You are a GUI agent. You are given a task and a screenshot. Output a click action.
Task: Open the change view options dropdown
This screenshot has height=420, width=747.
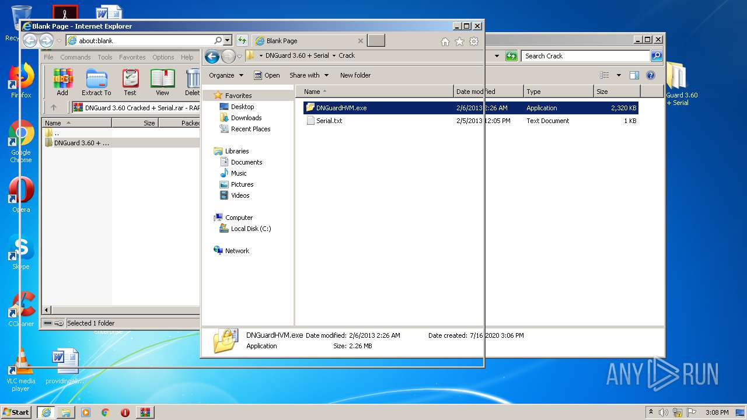[619, 75]
